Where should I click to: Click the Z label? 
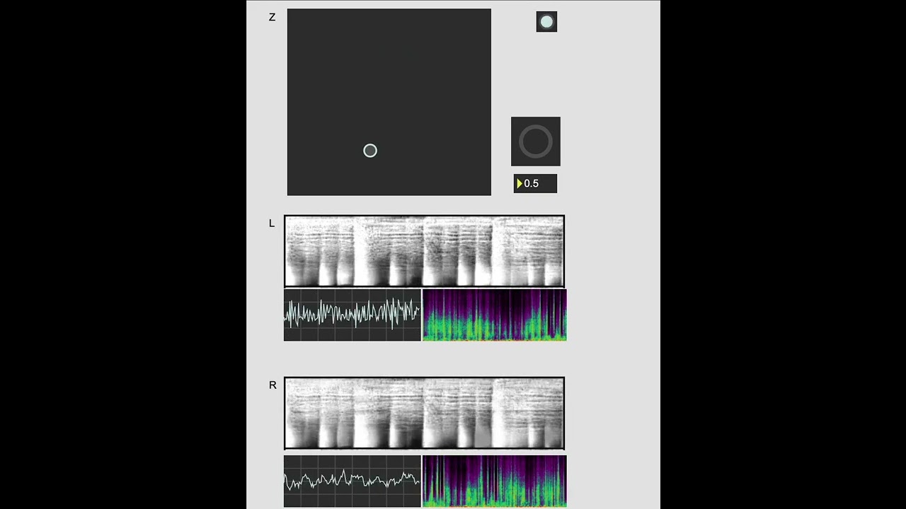click(x=272, y=17)
